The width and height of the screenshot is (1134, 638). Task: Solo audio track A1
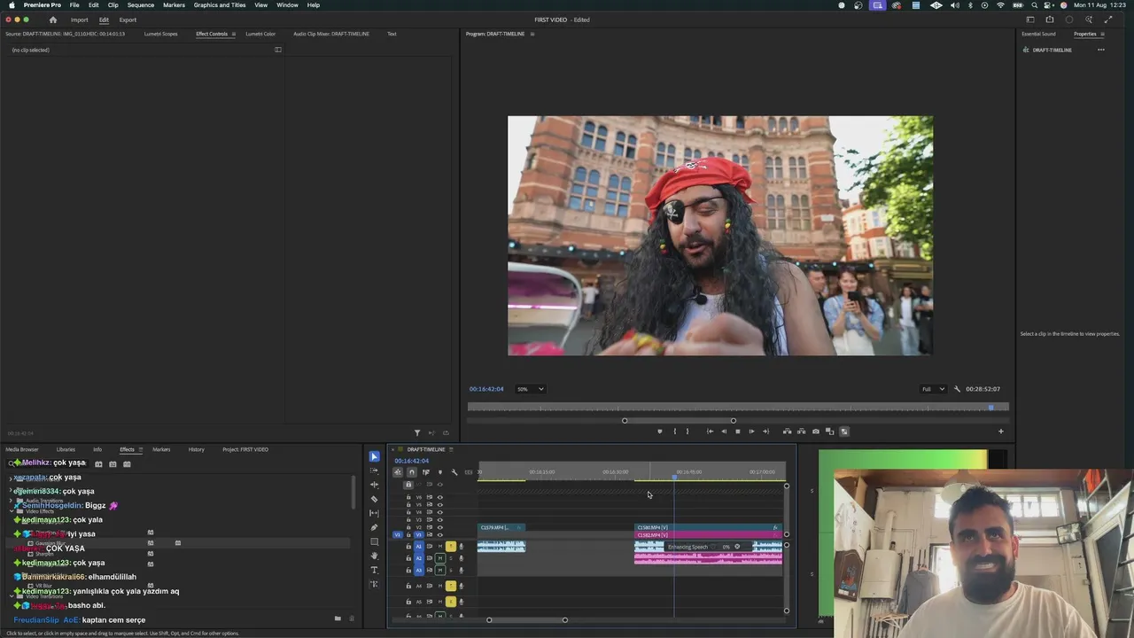pos(450,547)
